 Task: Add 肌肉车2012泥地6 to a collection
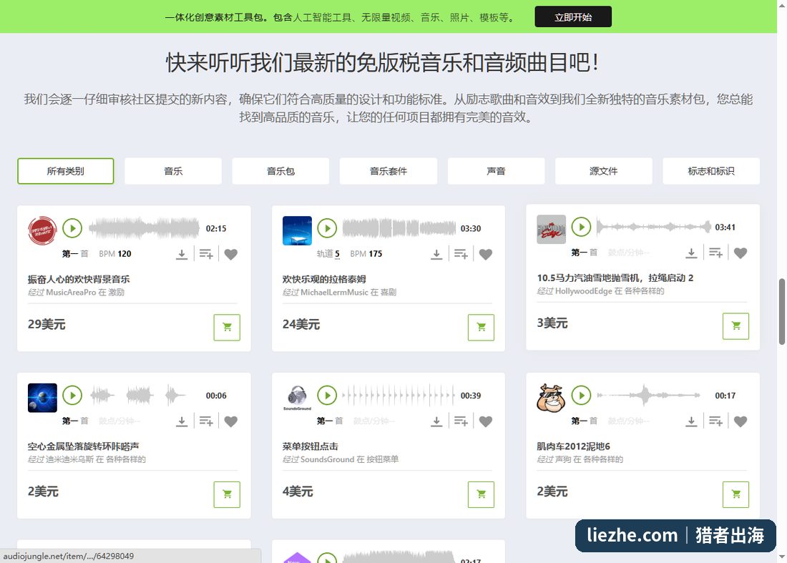715,421
